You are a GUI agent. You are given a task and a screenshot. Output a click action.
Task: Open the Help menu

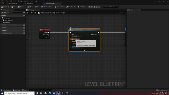[36, 1]
